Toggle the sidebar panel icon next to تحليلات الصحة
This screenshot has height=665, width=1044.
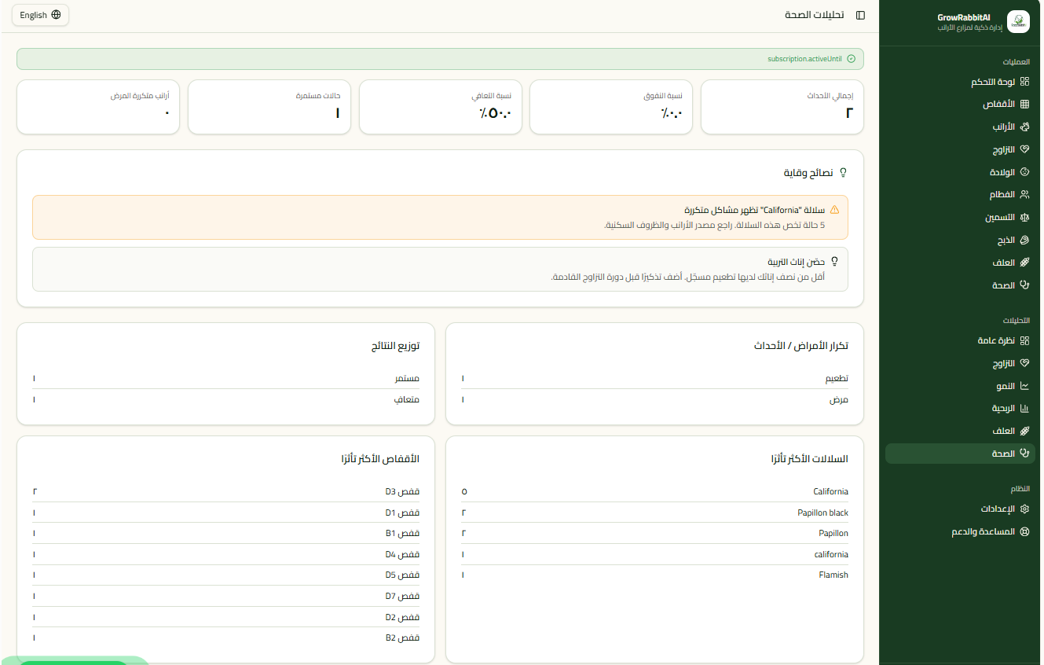tap(860, 15)
